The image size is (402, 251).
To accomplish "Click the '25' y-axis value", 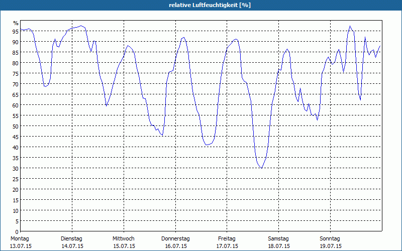I will pyautogui.click(x=16, y=179).
